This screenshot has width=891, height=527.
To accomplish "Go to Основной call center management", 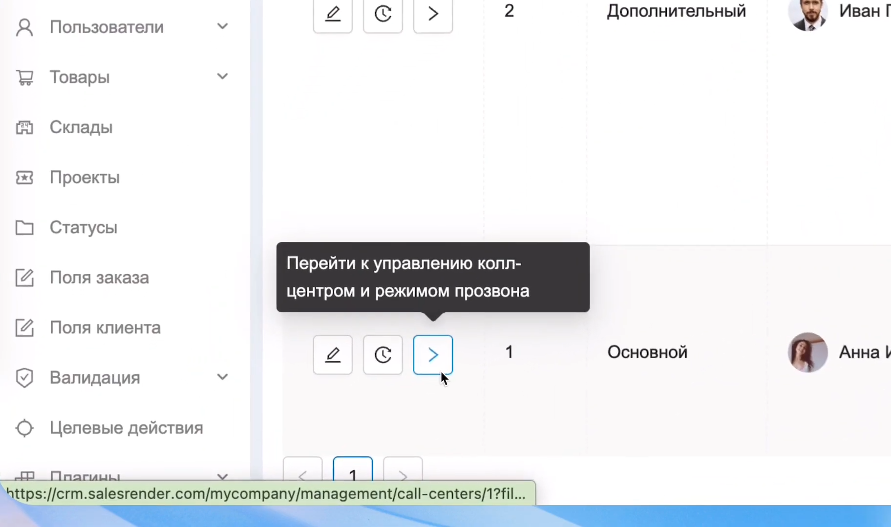I will pyautogui.click(x=433, y=355).
